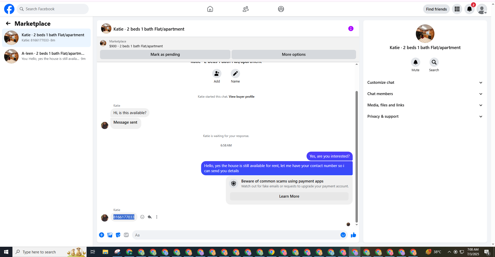Open more actions plus icon in composer
Screen dimensions: 495x257
click(x=102, y=235)
